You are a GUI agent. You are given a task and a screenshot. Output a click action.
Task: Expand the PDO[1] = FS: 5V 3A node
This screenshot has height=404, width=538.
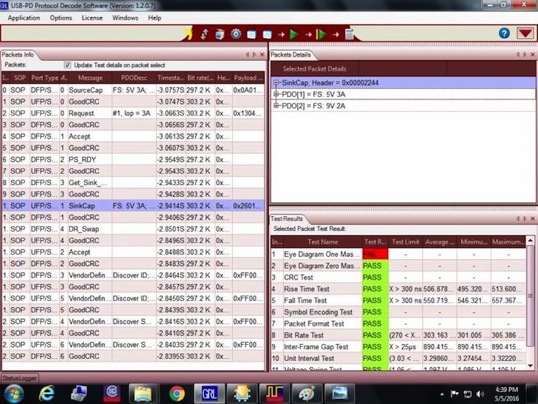tap(276, 94)
